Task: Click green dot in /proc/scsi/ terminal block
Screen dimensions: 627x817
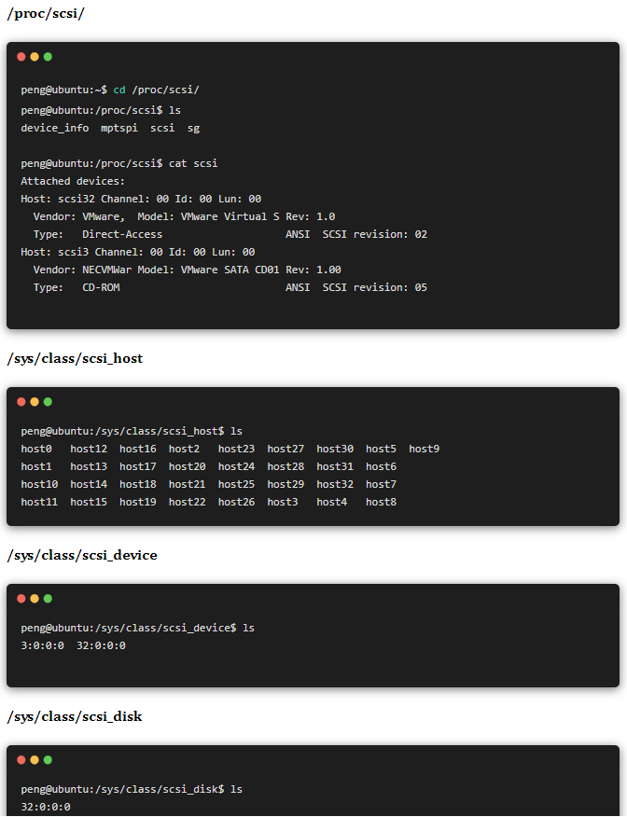Action: pyautogui.click(x=48, y=57)
